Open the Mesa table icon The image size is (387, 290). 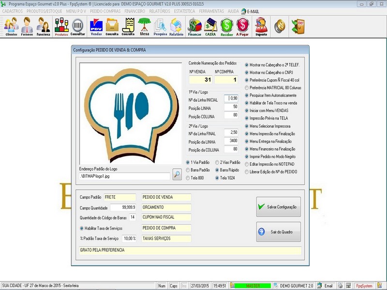144,27
